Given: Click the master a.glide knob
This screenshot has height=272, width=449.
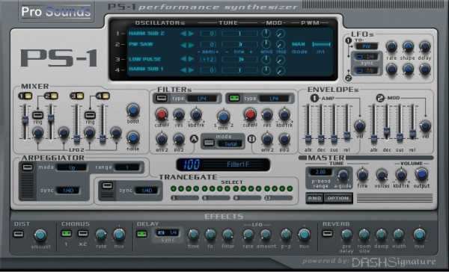Looking at the screenshot, I should pos(343,175).
